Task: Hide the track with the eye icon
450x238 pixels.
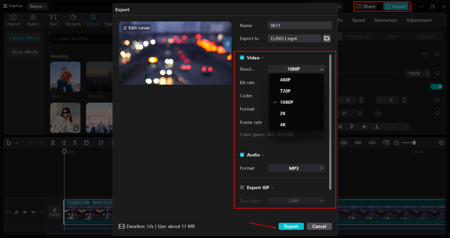Action: pyautogui.click(x=25, y=212)
